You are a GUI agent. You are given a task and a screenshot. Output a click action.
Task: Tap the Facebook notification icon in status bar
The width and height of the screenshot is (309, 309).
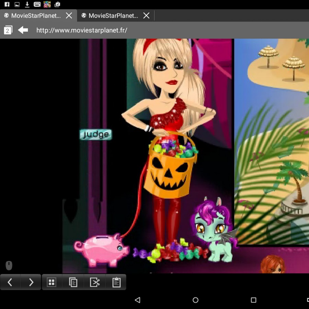tap(6, 4)
